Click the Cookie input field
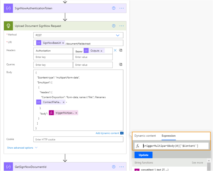This screenshot has width=213, height=171. tap(78, 139)
